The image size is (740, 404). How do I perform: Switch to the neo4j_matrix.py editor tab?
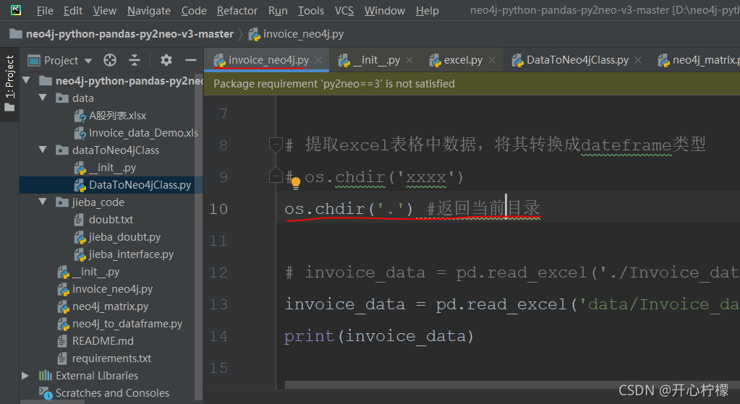point(699,60)
